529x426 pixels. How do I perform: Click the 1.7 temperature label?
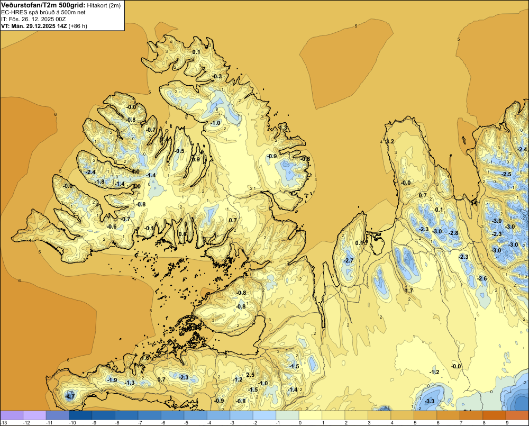pos(409,291)
